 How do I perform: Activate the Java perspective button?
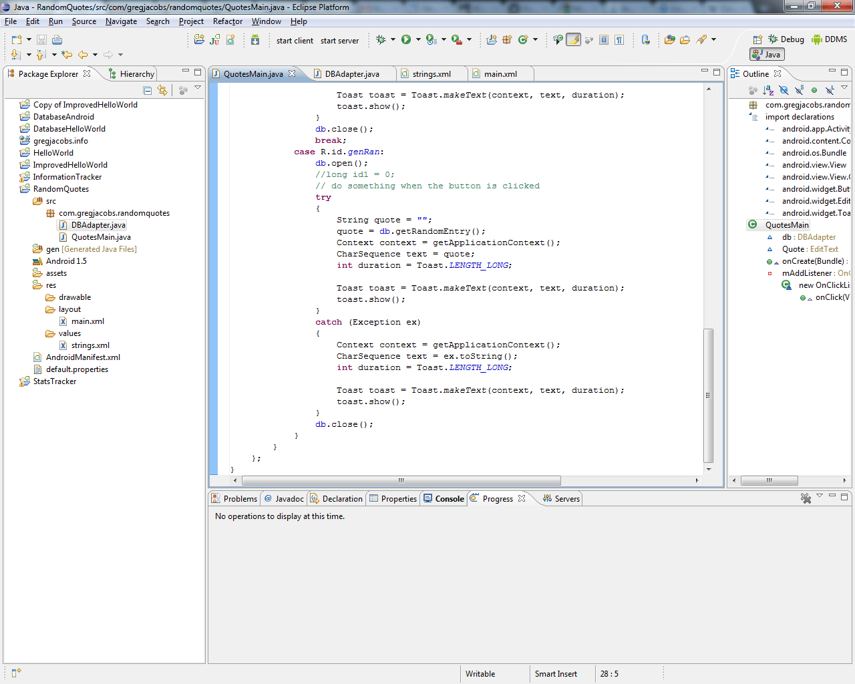pyautogui.click(x=766, y=55)
